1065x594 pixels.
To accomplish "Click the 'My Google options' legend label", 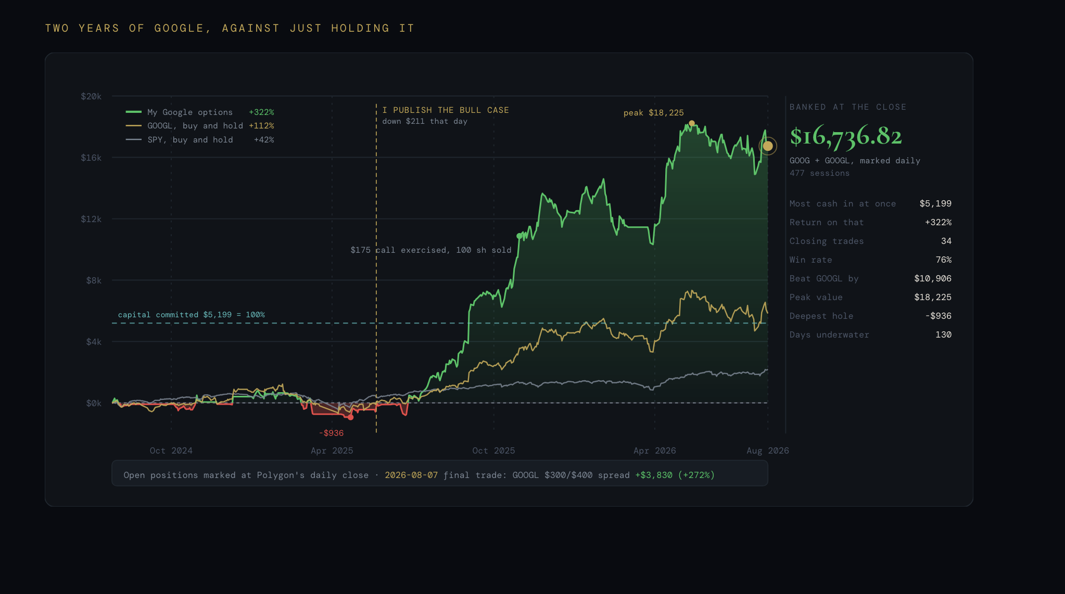I will pos(190,112).
